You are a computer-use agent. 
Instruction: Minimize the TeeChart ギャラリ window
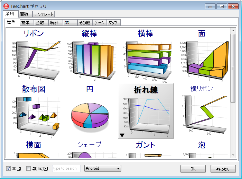[x=210, y=7]
